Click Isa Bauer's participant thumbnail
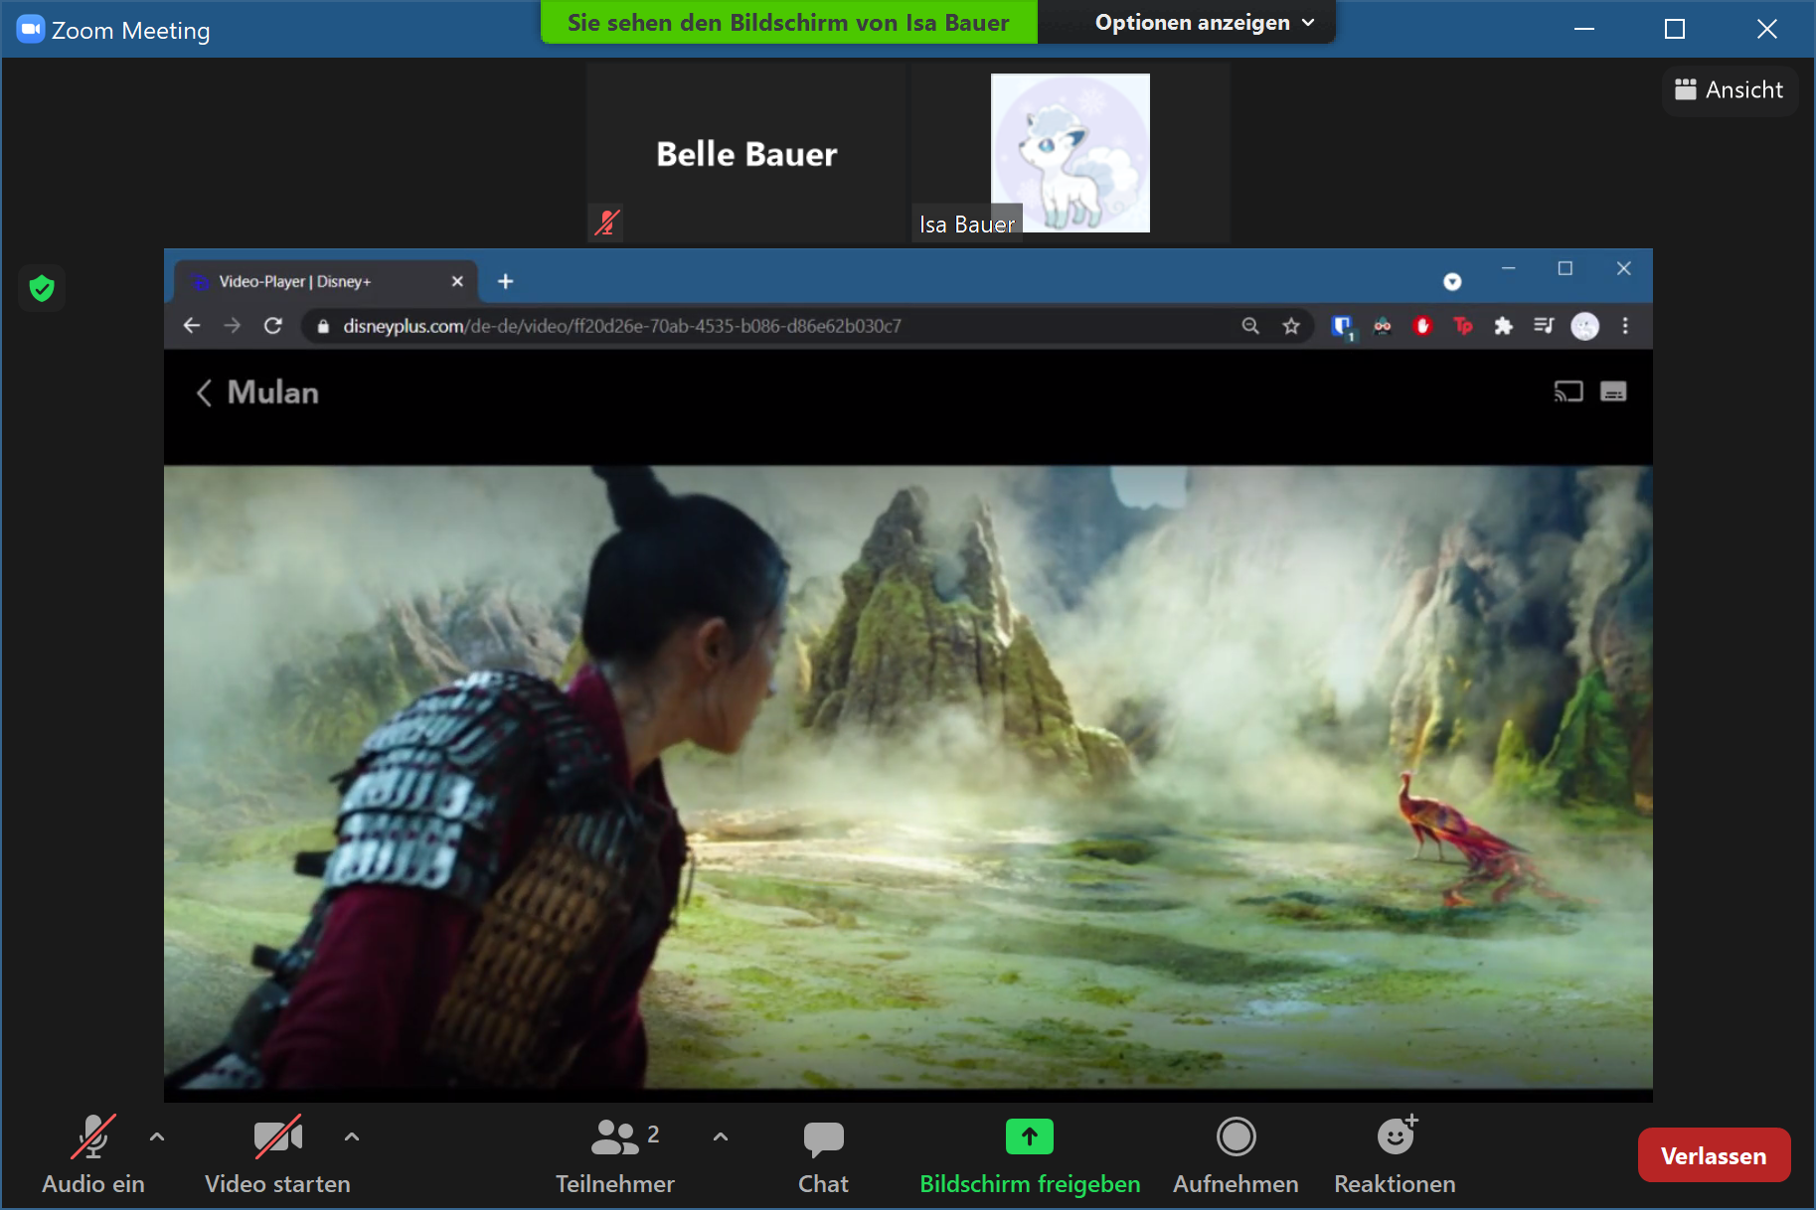 coord(1070,153)
